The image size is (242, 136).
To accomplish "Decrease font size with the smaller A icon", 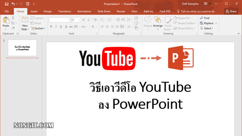I will 89,20.
